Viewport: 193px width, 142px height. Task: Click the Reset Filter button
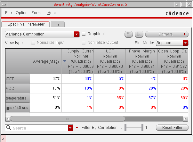coord(172,128)
